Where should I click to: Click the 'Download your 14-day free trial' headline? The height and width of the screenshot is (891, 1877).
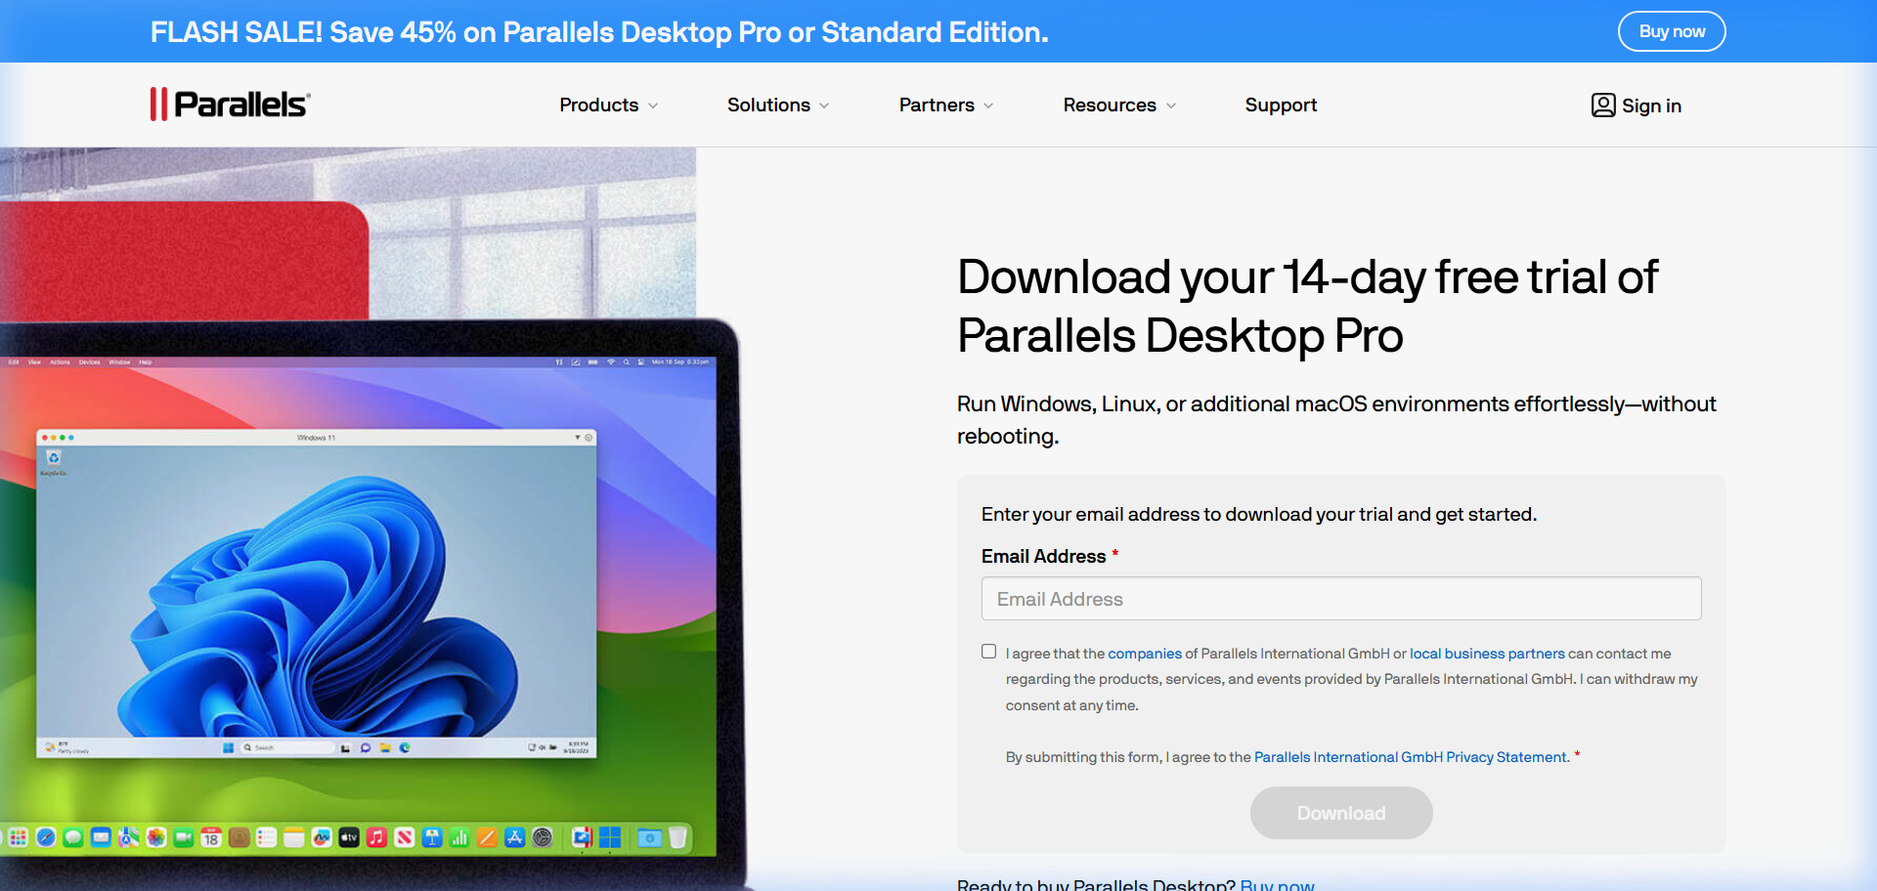point(1307,306)
